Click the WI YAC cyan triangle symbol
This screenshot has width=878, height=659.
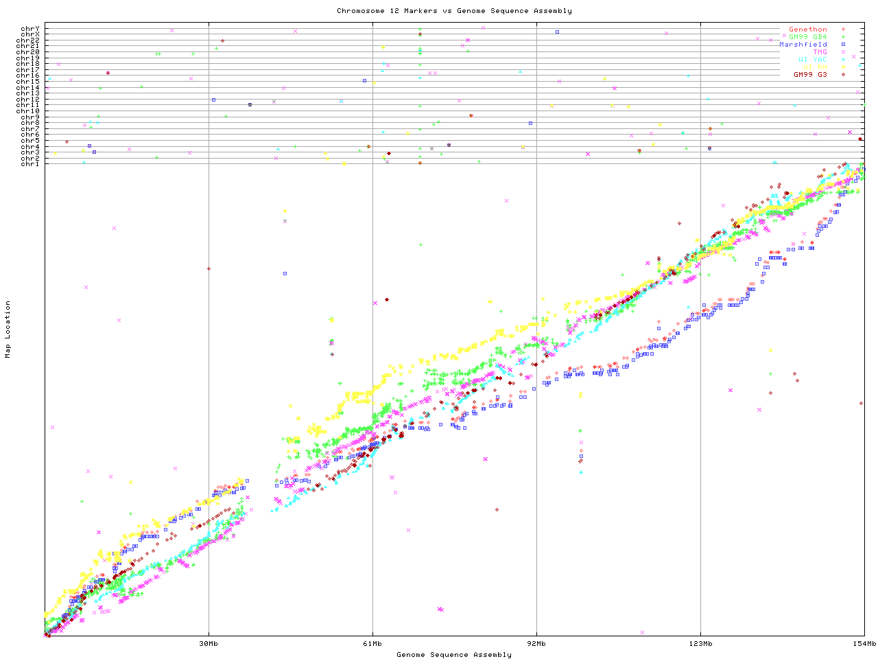(x=843, y=60)
